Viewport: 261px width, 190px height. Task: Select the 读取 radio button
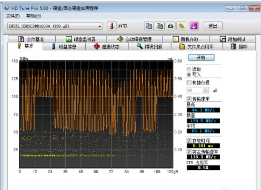[189, 69]
